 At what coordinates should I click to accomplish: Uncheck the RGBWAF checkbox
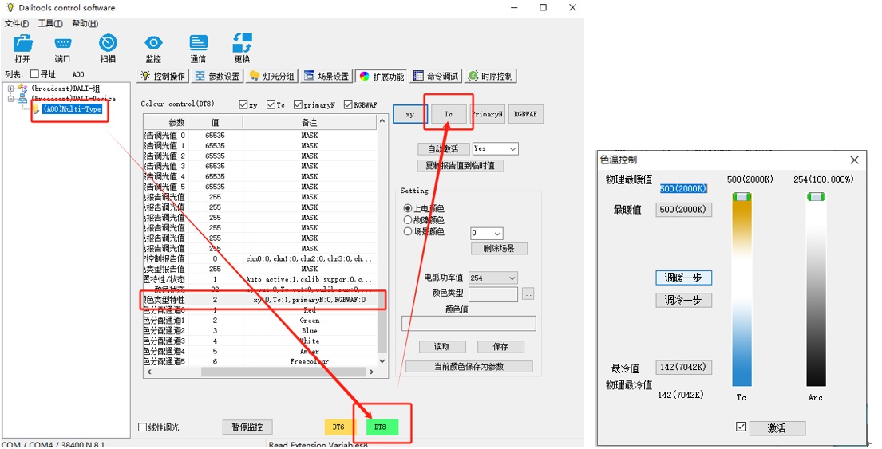tap(349, 105)
